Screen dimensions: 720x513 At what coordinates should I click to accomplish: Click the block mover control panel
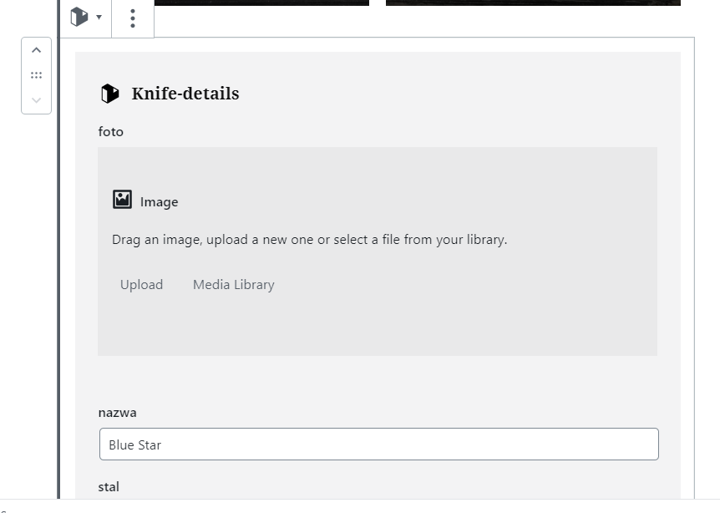pos(36,74)
